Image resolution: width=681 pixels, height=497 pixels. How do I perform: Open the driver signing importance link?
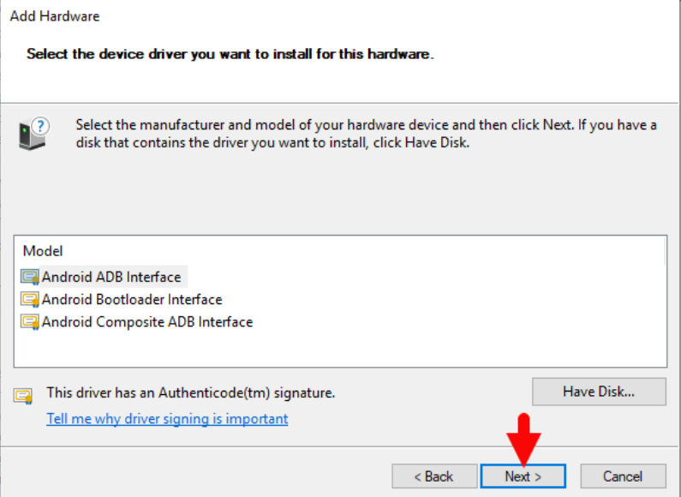(x=167, y=419)
